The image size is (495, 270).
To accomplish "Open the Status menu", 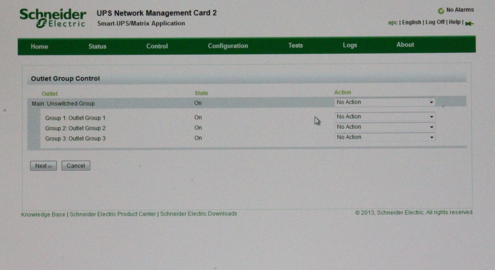I will pyautogui.click(x=97, y=46).
